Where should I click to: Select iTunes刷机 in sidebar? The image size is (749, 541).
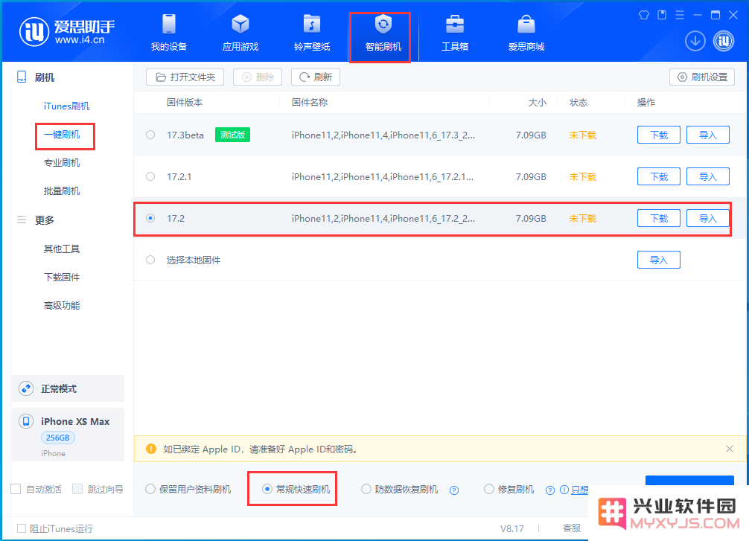coord(66,106)
